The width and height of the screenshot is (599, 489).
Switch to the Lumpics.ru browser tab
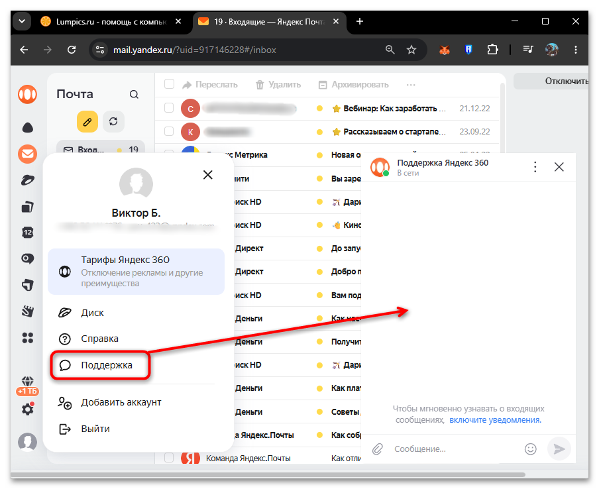click(x=111, y=22)
